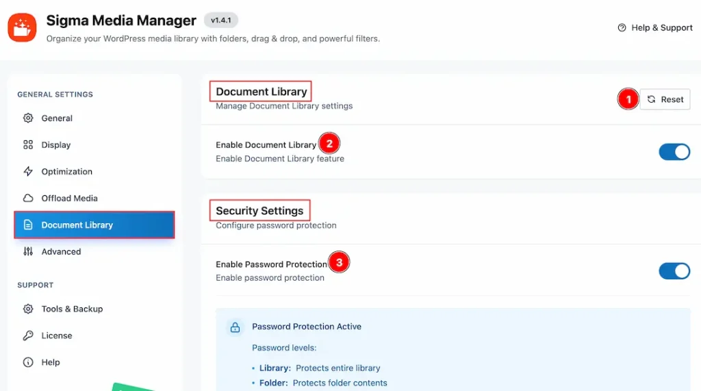Click the License key icon
The image size is (701, 391).
click(28, 336)
